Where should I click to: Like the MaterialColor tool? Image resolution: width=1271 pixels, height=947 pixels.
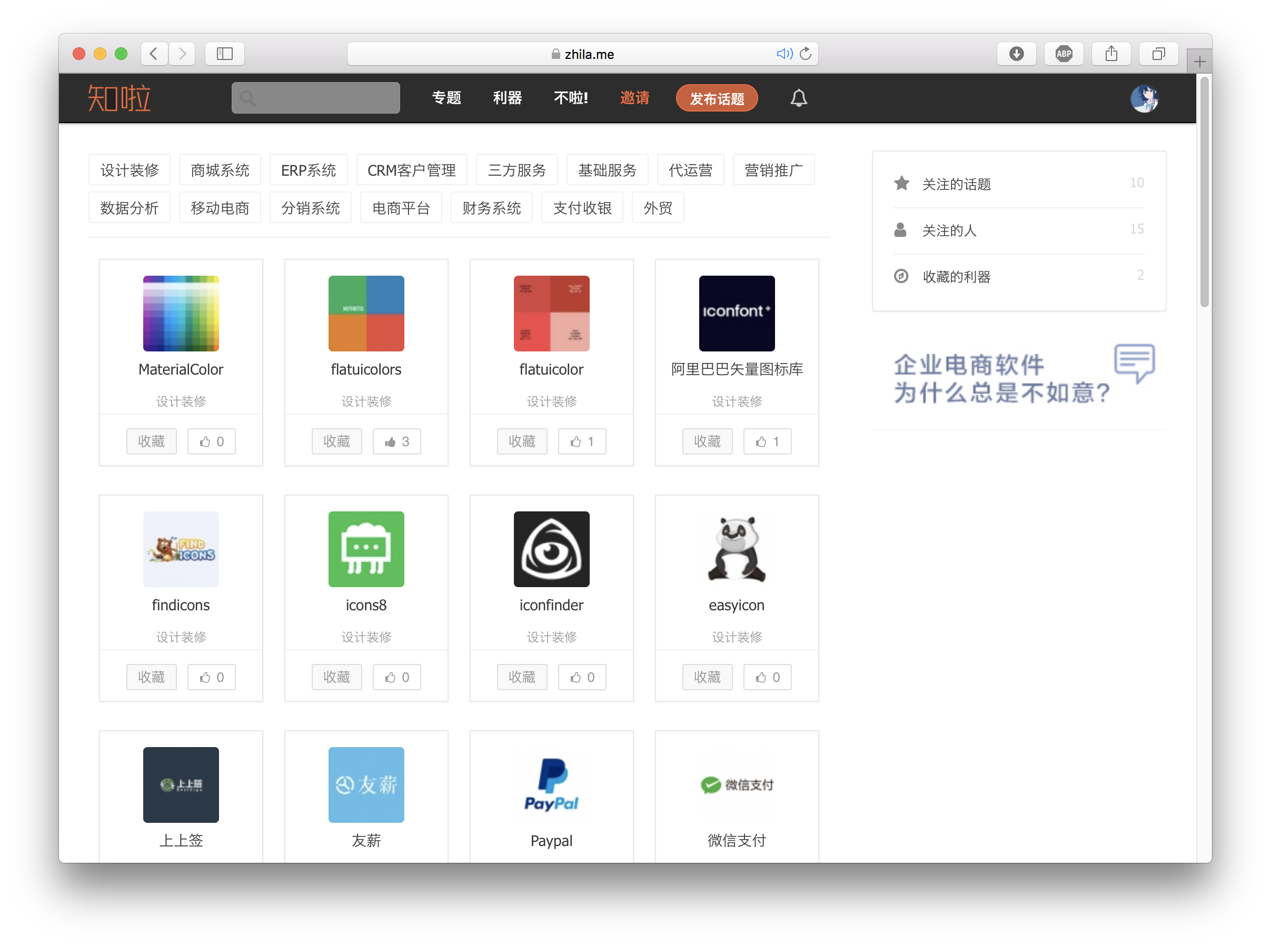(211, 441)
